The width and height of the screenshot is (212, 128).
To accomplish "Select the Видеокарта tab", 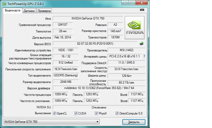I will tap(13, 11).
